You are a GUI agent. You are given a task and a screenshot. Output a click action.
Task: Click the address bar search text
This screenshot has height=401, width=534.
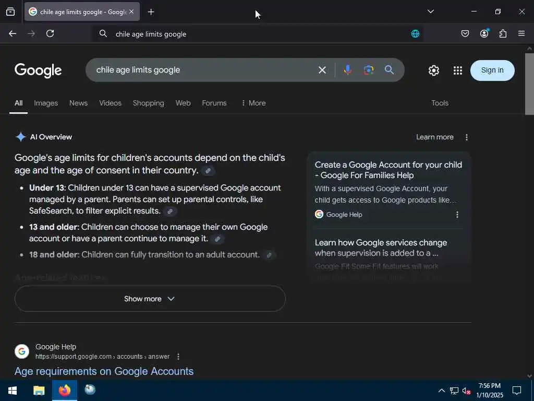pyautogui.click(x=151, y=34)
